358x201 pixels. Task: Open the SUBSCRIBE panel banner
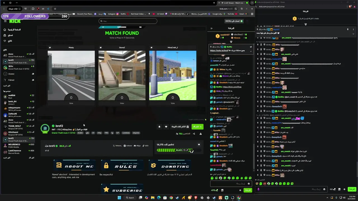coord(122,189)
